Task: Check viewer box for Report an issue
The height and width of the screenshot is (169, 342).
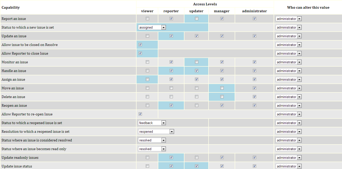Action: click(147, 19)
